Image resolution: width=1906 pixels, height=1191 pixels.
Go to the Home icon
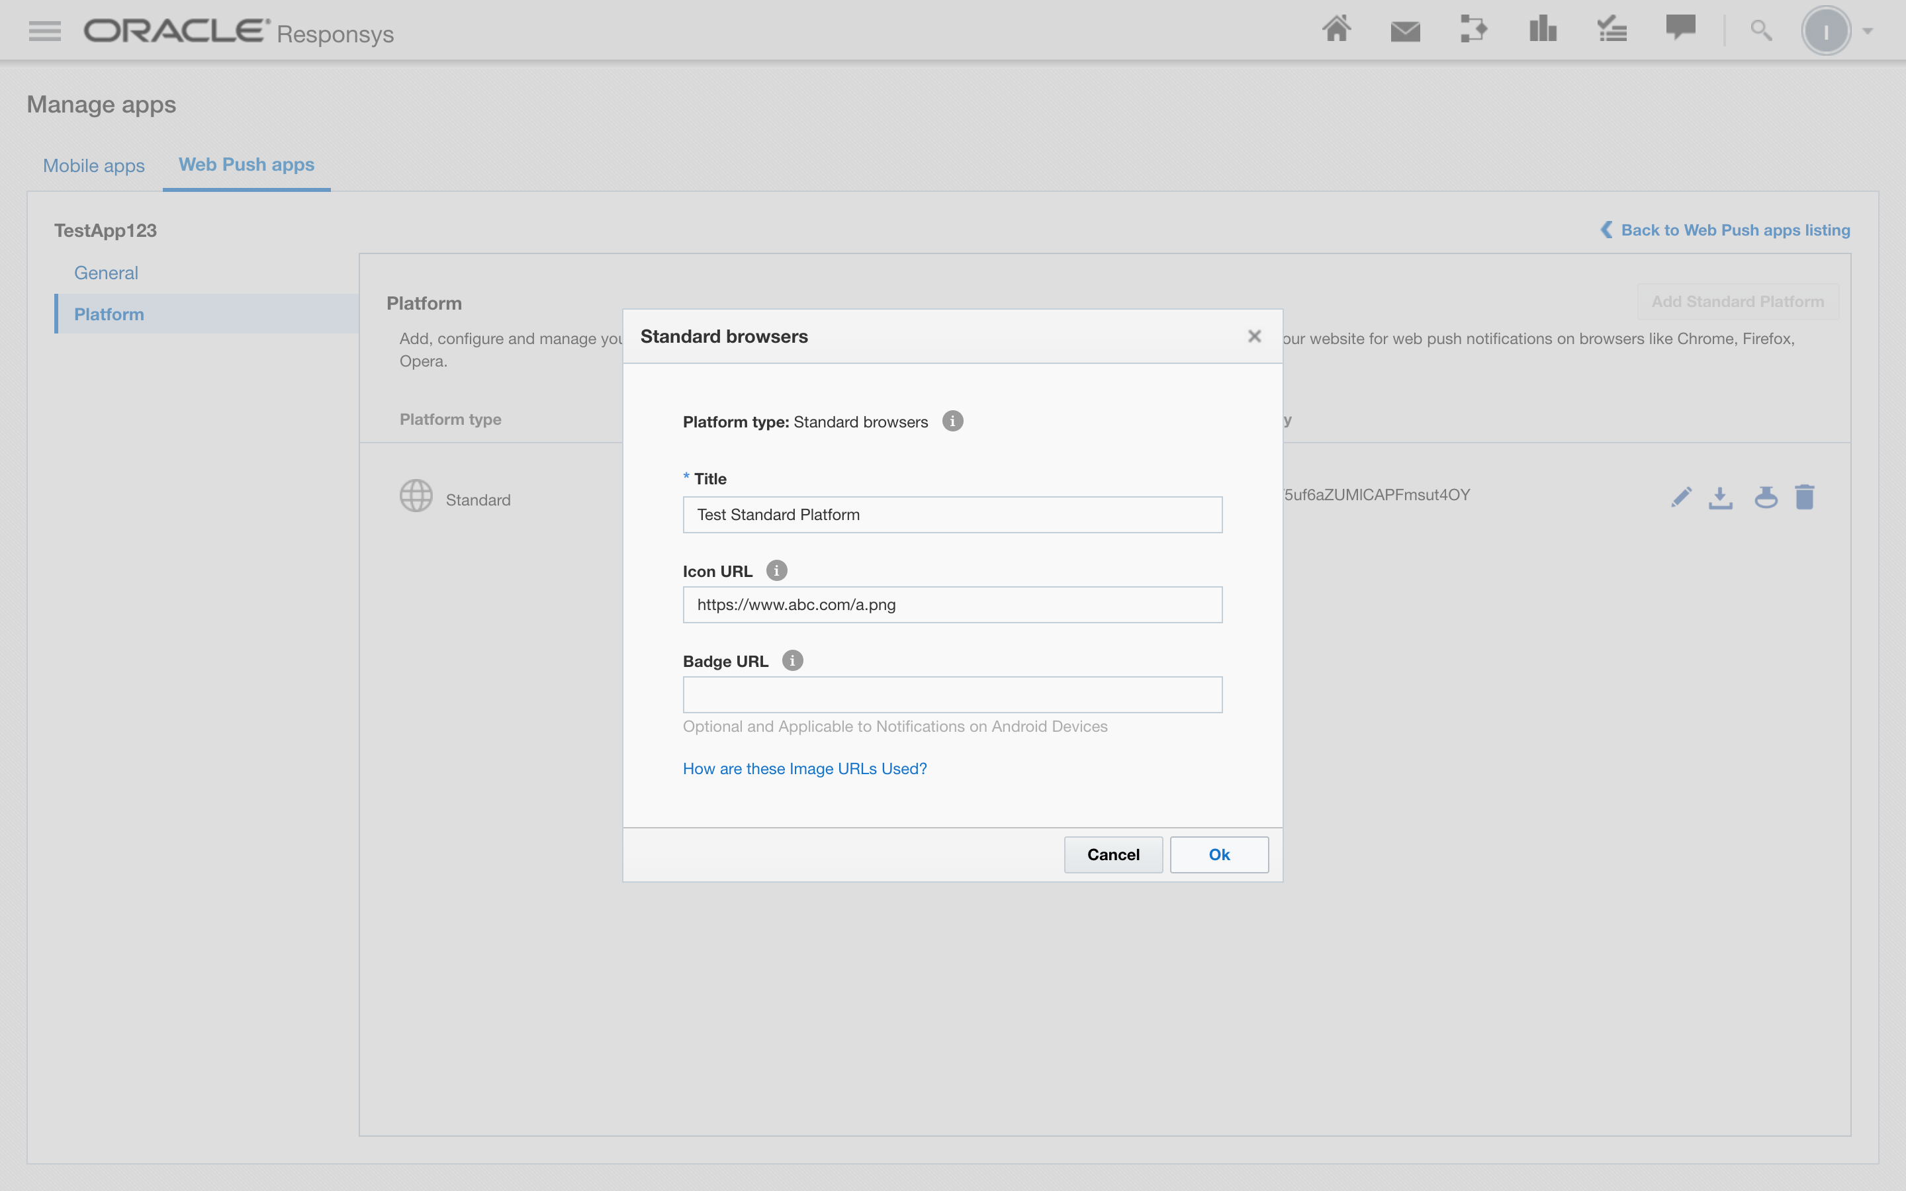tap(1336, 30)
